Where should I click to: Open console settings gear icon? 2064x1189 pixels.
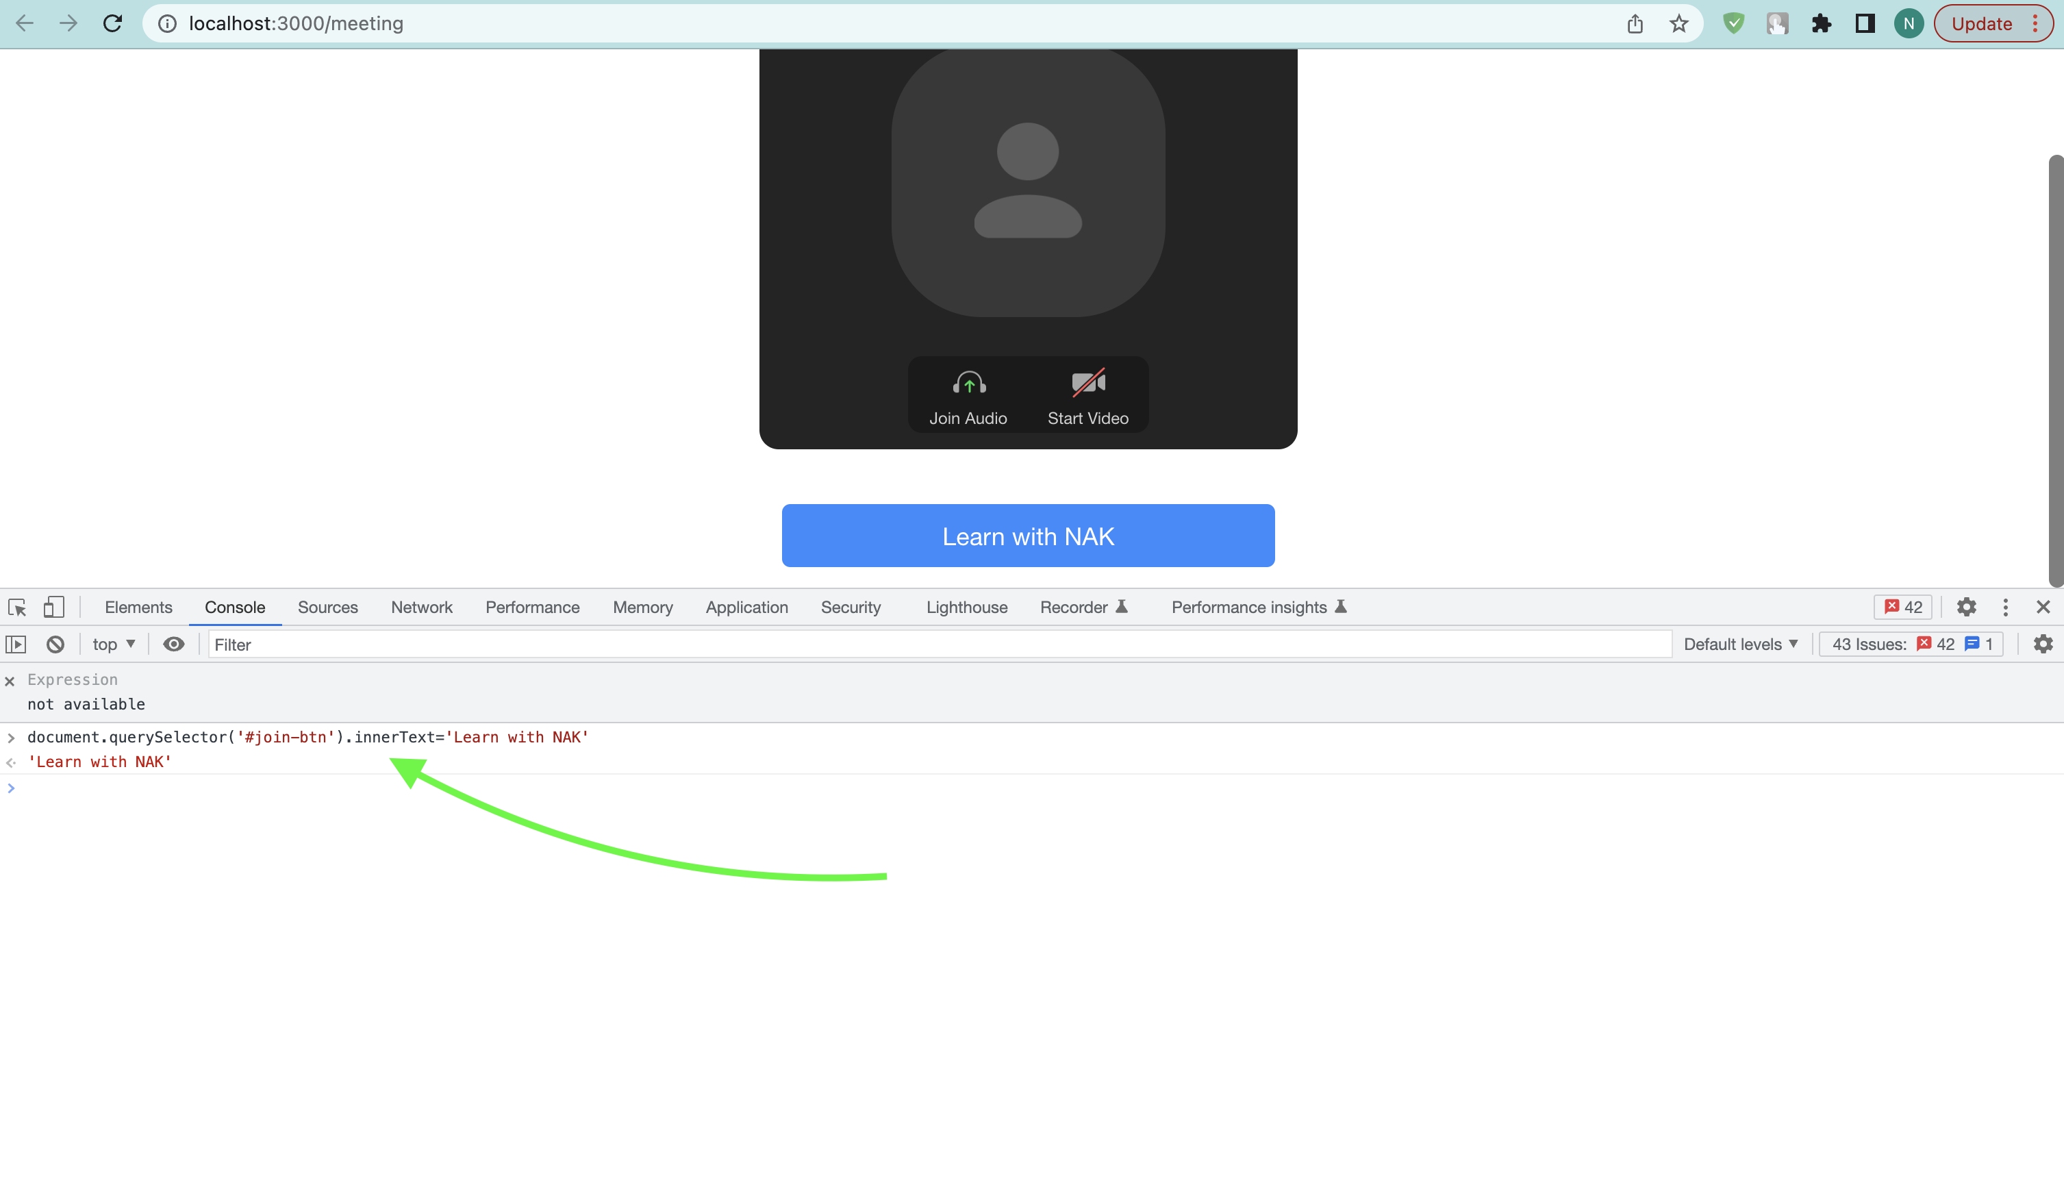[x=2043, y=644]
